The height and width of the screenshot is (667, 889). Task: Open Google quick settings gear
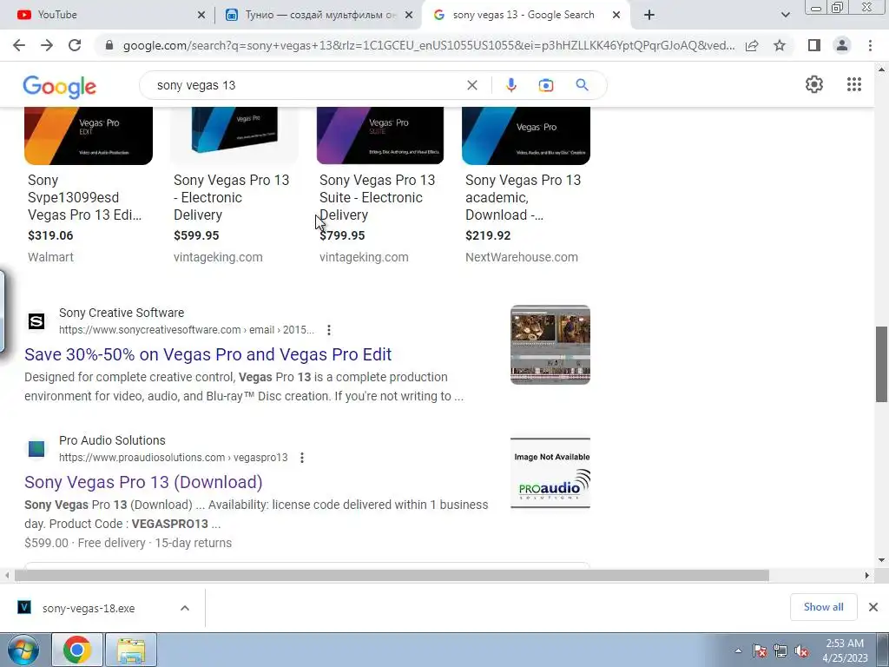coord(814,84)
